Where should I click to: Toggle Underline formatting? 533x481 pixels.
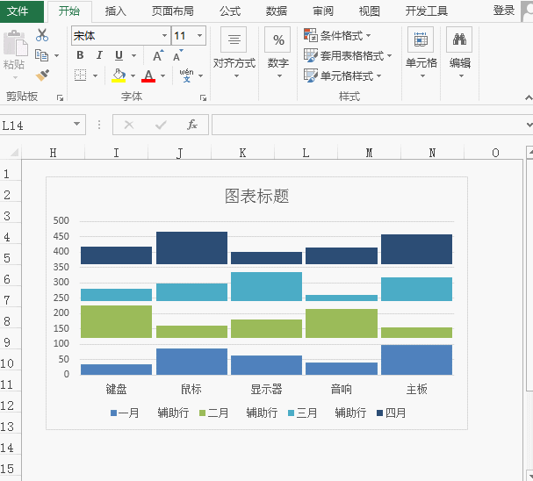[119, 55]
